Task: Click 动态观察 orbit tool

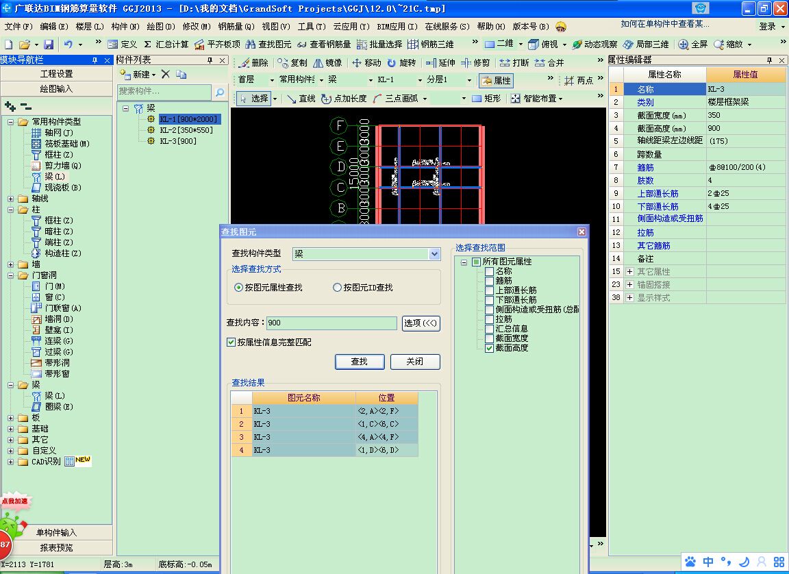Action: 594,45
